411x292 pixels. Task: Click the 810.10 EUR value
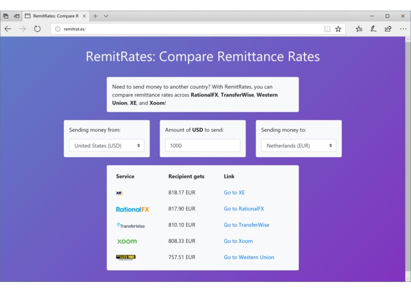tap(182, 225)
